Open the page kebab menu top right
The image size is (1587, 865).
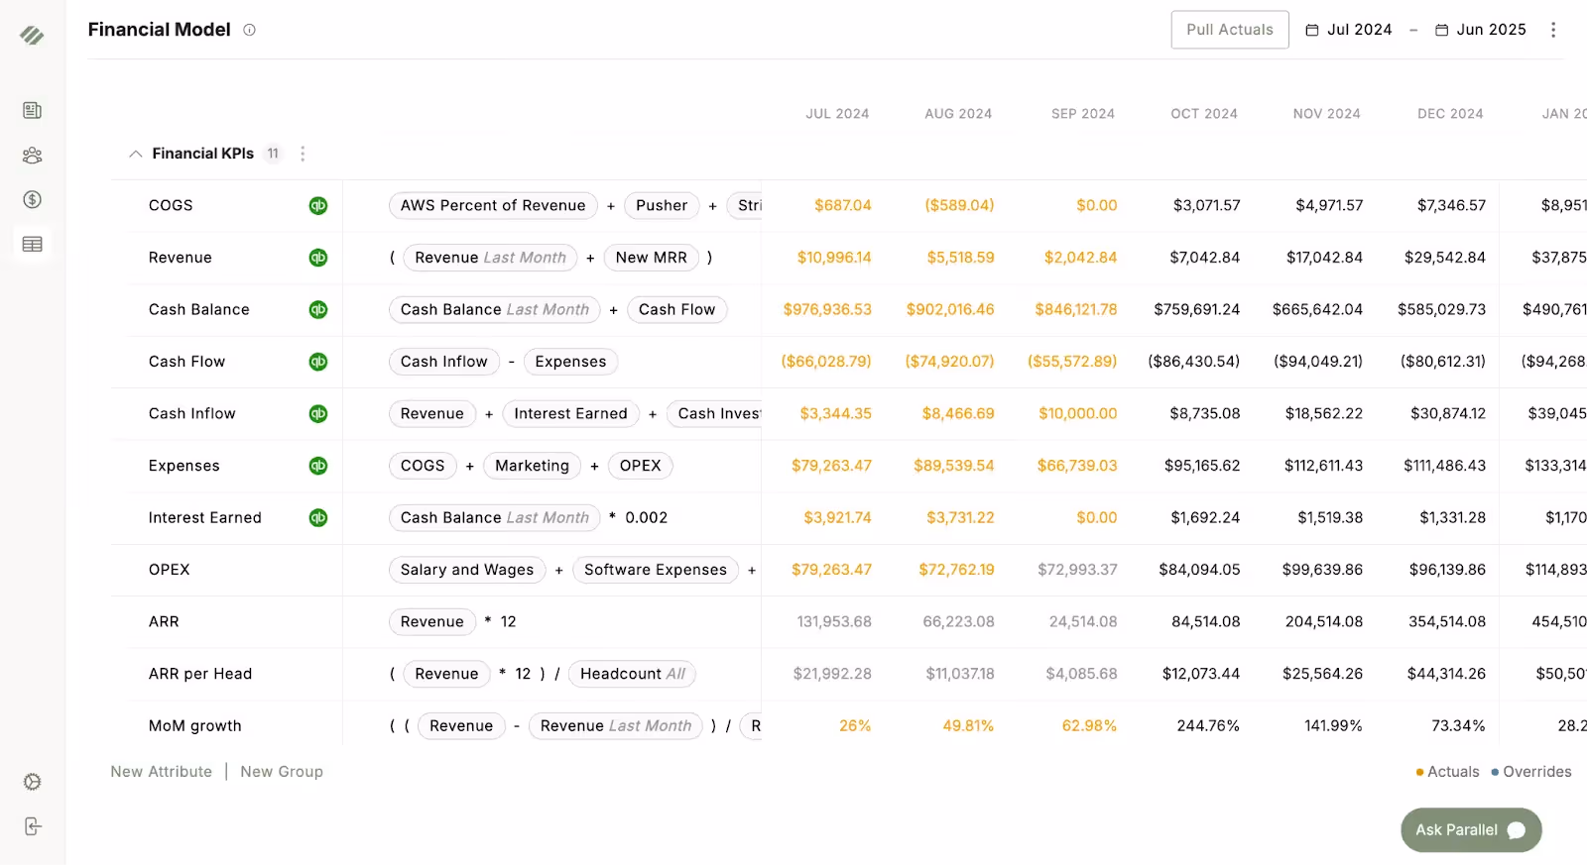click(1553, 30)
